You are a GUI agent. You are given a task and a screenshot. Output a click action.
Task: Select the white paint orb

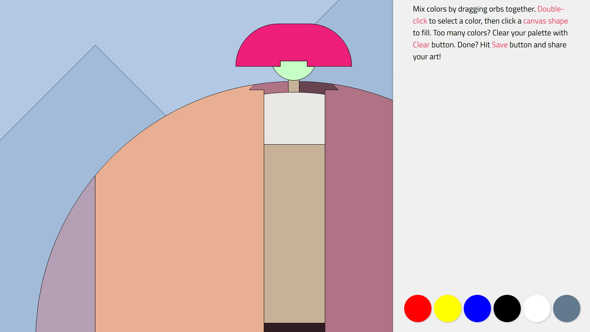click(537, 308)
